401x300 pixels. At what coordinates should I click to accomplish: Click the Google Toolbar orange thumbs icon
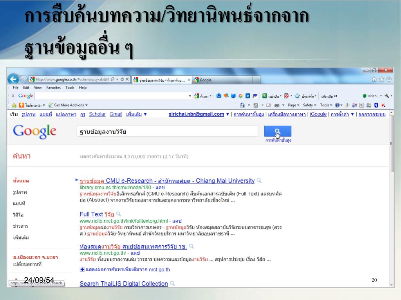pos(226,96)
